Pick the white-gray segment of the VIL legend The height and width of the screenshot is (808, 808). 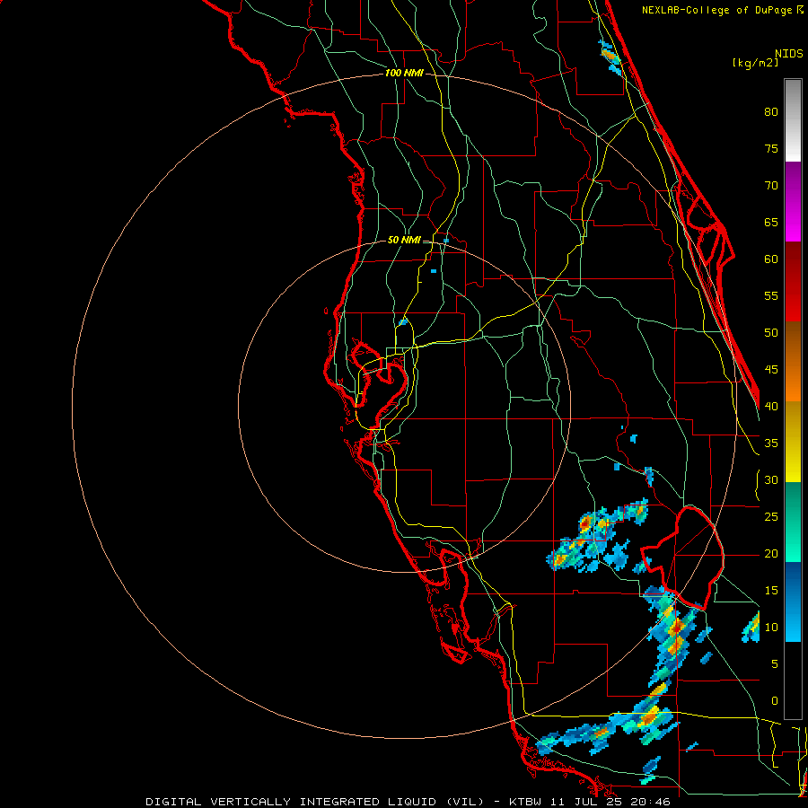point(793,120)
